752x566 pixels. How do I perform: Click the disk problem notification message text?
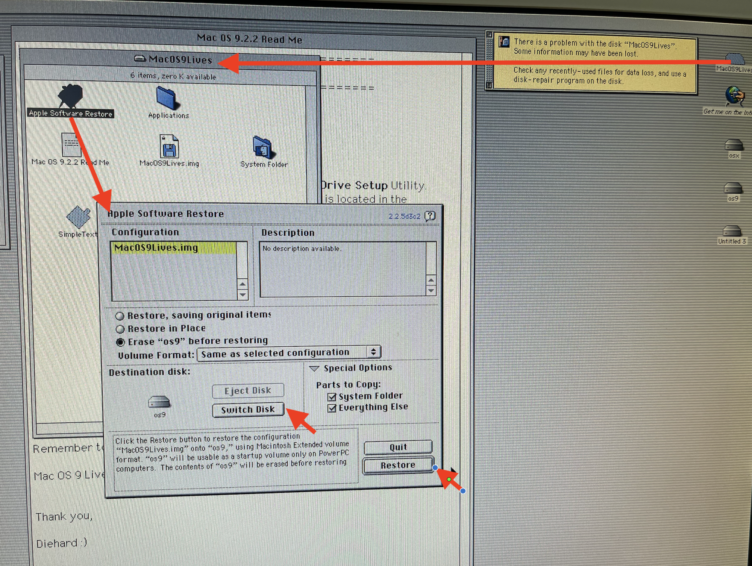[x=600, y=61]
